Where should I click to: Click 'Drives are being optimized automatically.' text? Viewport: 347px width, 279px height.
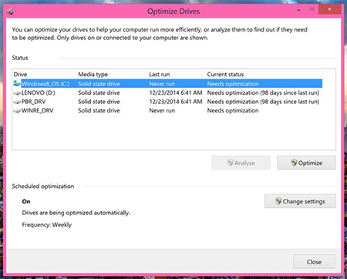(76, 213)
